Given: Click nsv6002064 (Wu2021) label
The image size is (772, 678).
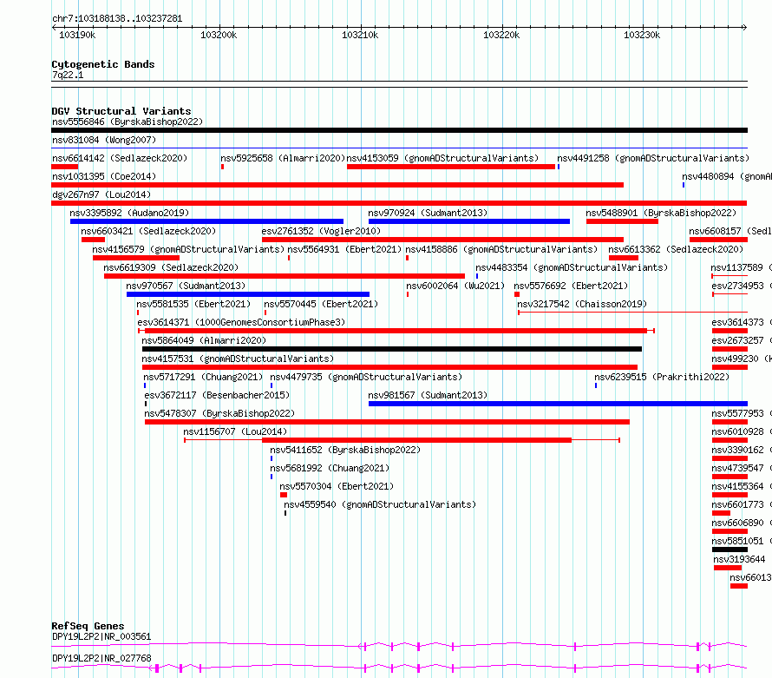Looking at the screenshot, I should click(x=455, y=286).
